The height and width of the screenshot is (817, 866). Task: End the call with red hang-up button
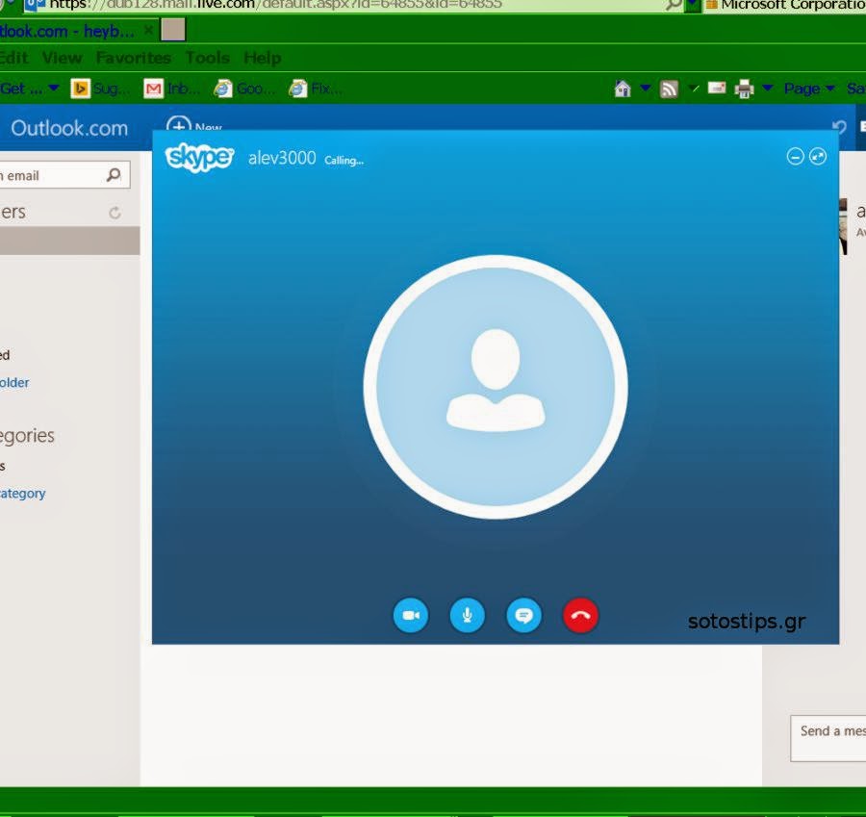pyautogui.click(x=580, y=615)
